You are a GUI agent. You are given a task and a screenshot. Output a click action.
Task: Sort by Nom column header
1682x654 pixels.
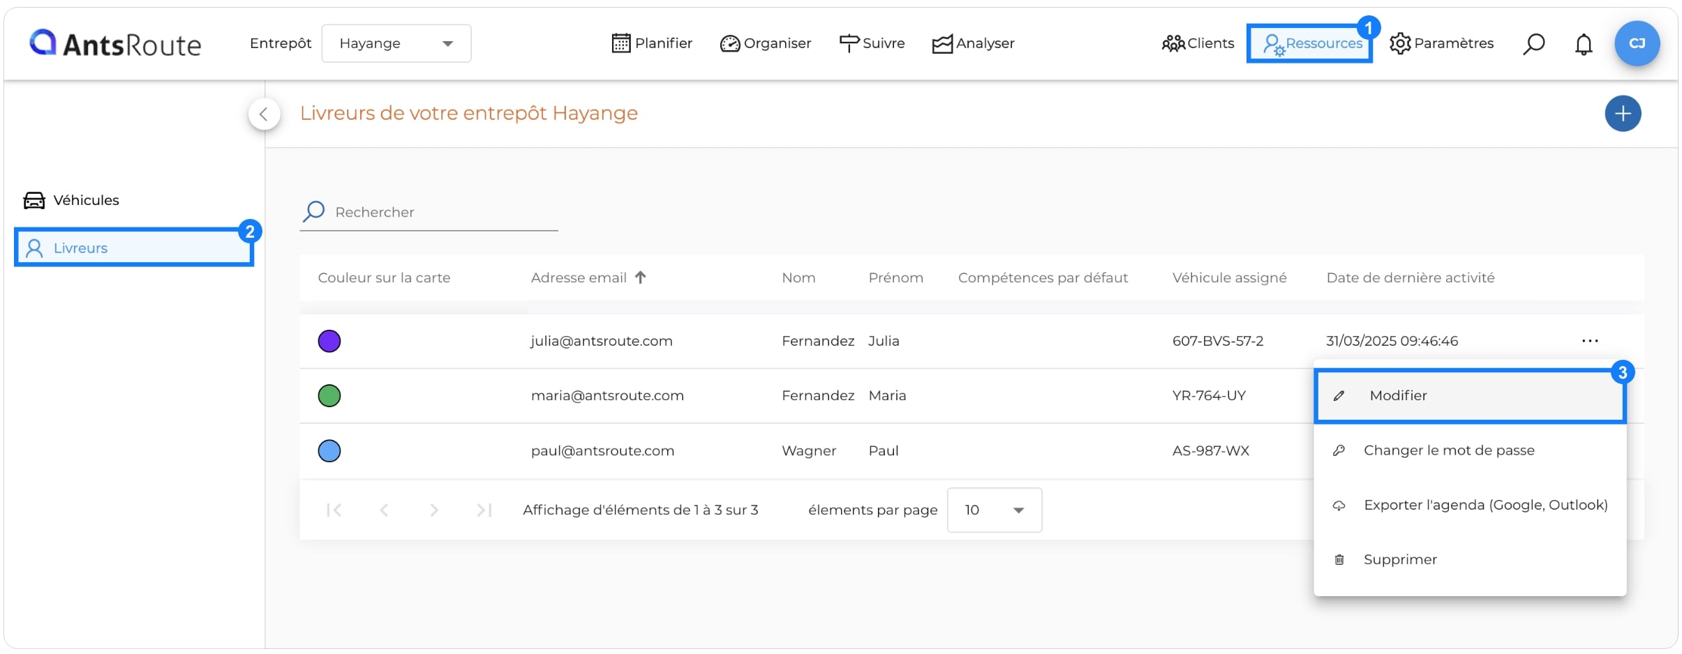[x=798, y=277]
